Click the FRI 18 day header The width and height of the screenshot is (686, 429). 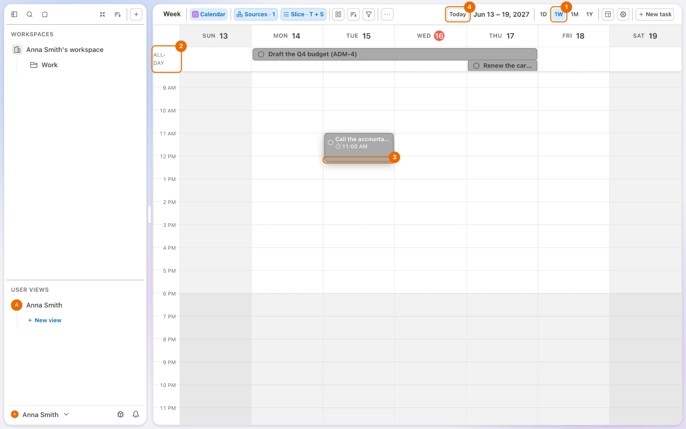[574, 36]
